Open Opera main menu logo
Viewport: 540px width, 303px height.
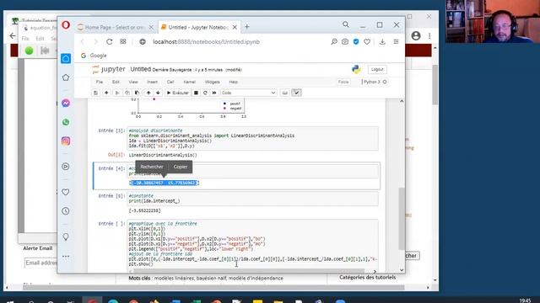[x=66, y=25]
